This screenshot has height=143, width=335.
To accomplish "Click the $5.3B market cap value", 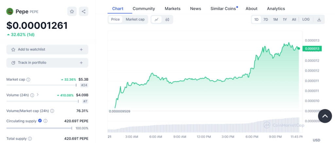I will coord(83,79).
